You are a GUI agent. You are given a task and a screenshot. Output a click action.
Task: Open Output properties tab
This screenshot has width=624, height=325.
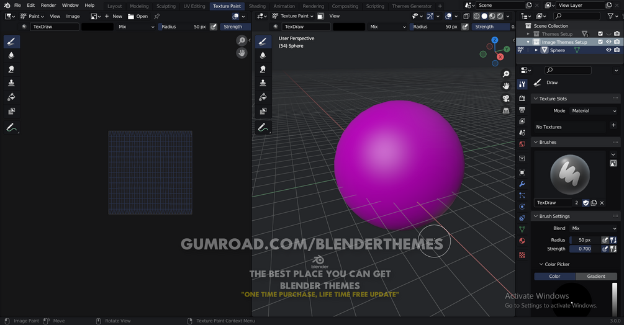pyautogui.click(x=522, y=110)
